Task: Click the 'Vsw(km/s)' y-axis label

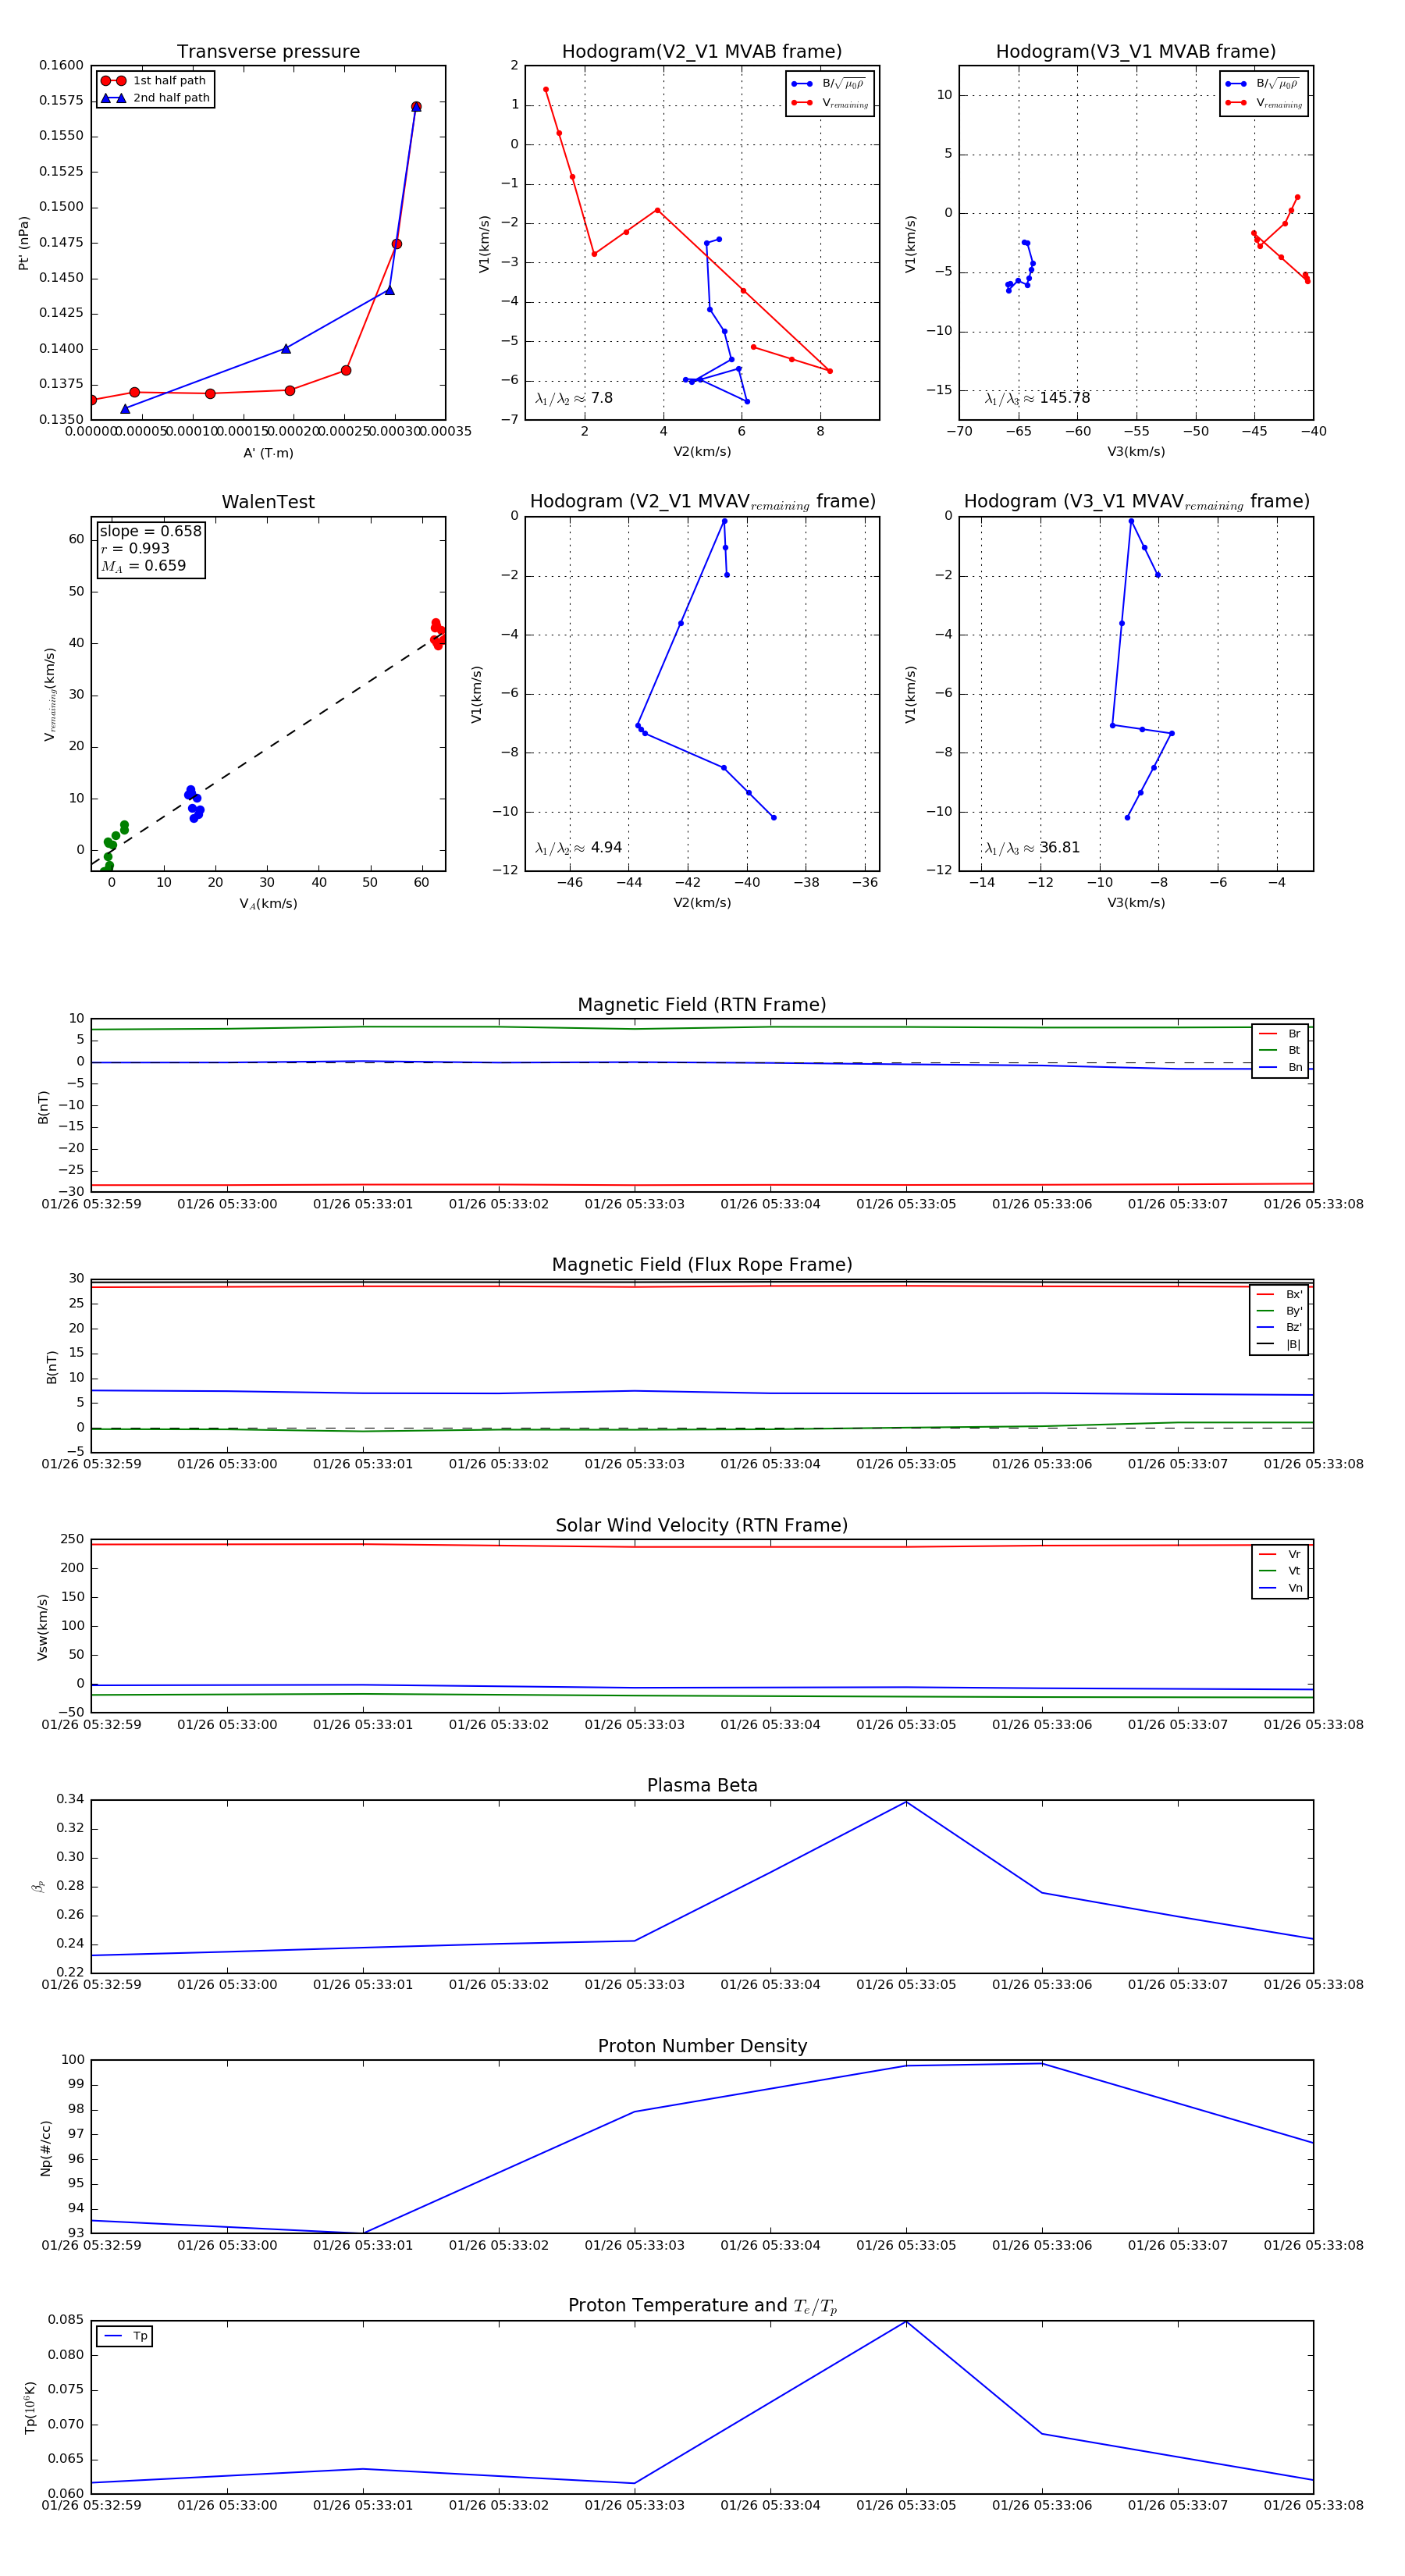Action: [x=42, y=1627]
